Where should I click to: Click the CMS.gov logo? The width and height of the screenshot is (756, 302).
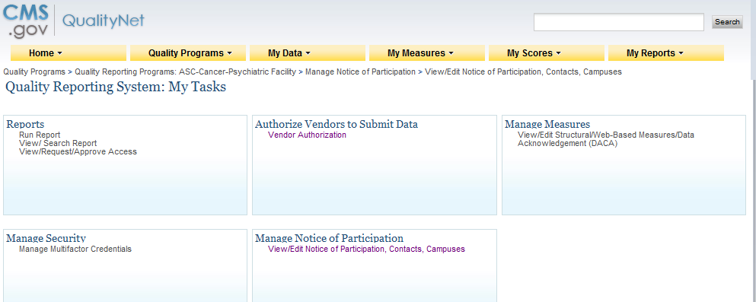(x=25, y=21)
